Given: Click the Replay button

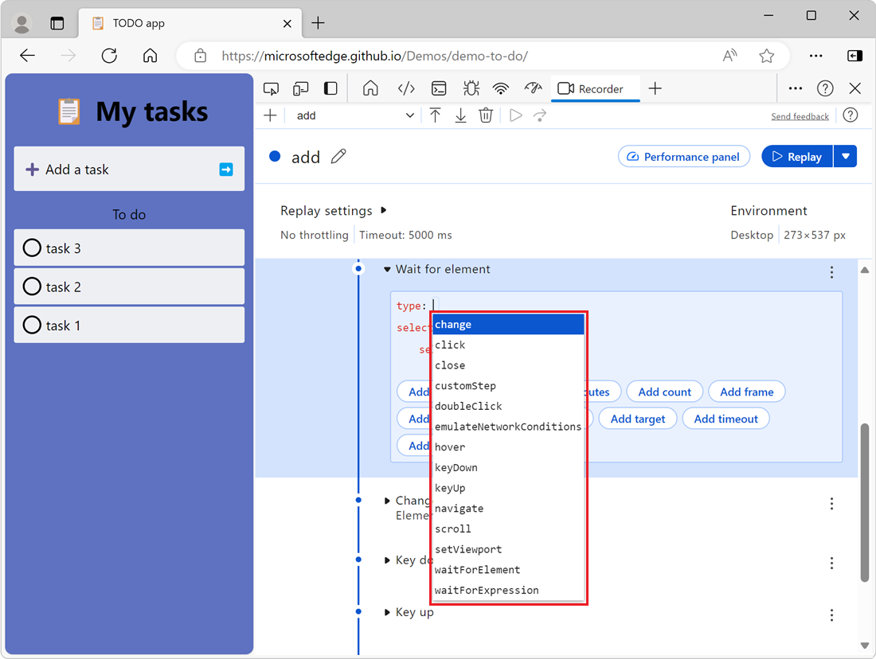Looking at the screenshot, I should pyautogui.click(x=796, y=156).
